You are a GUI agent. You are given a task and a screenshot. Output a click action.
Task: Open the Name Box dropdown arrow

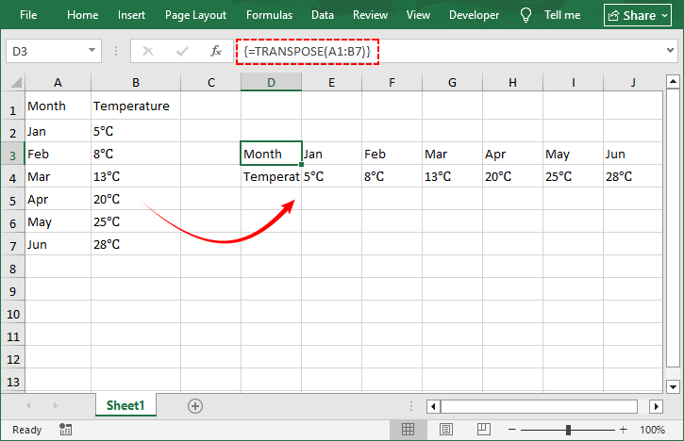pos(92,51)
